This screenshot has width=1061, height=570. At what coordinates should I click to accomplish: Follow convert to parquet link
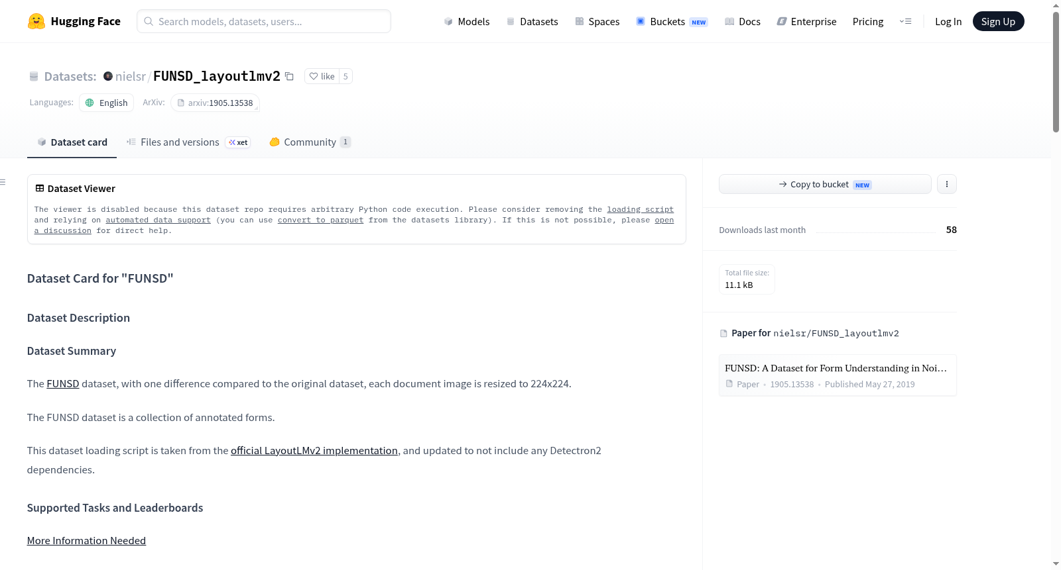[320, 220]
